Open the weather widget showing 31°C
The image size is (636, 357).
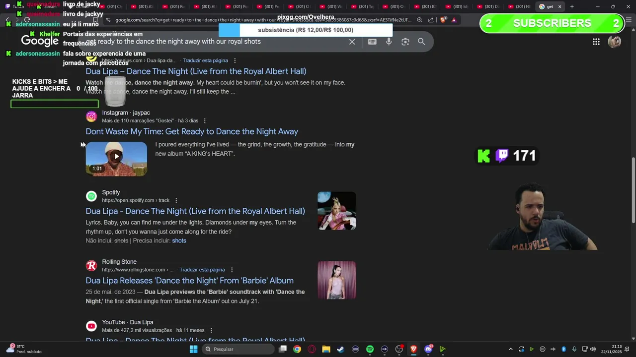coord(24,349)
